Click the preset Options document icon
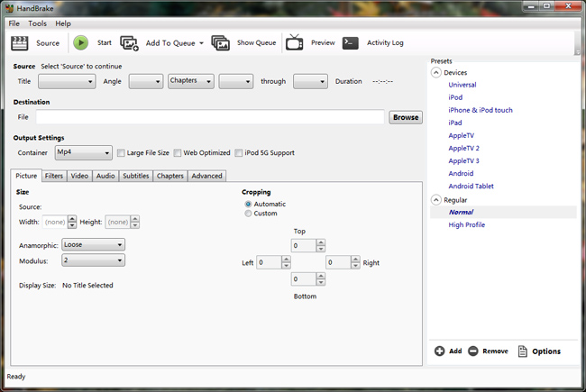Image resolution: width=586 pixels, height=392 pixels. (x=523, y=351)
